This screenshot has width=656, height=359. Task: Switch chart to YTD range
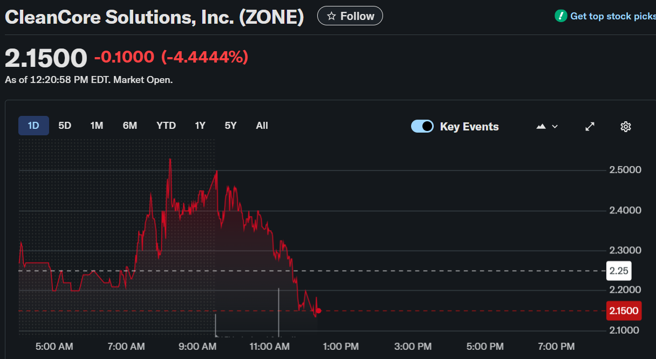coord(166,126)
